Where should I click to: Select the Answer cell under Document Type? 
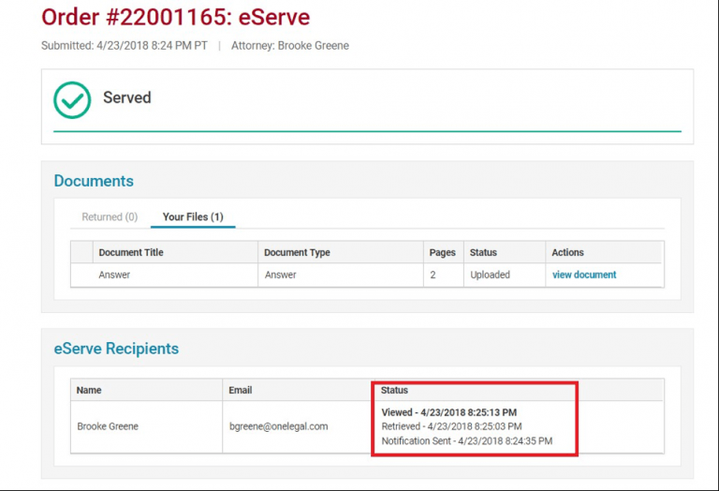(280, 275)
